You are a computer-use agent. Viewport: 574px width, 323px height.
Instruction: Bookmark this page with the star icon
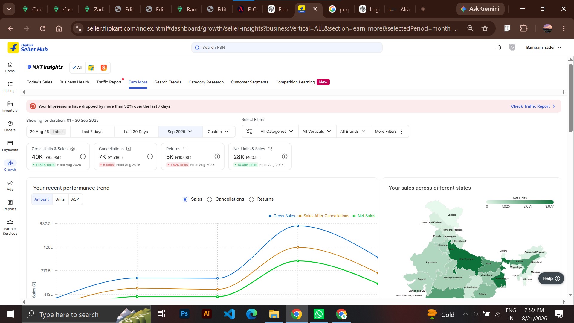[485, 28]
